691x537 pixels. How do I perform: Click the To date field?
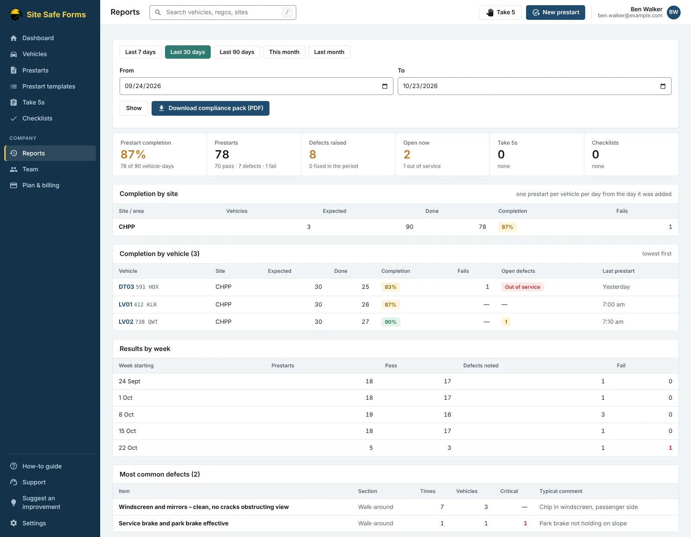point(535,86)
